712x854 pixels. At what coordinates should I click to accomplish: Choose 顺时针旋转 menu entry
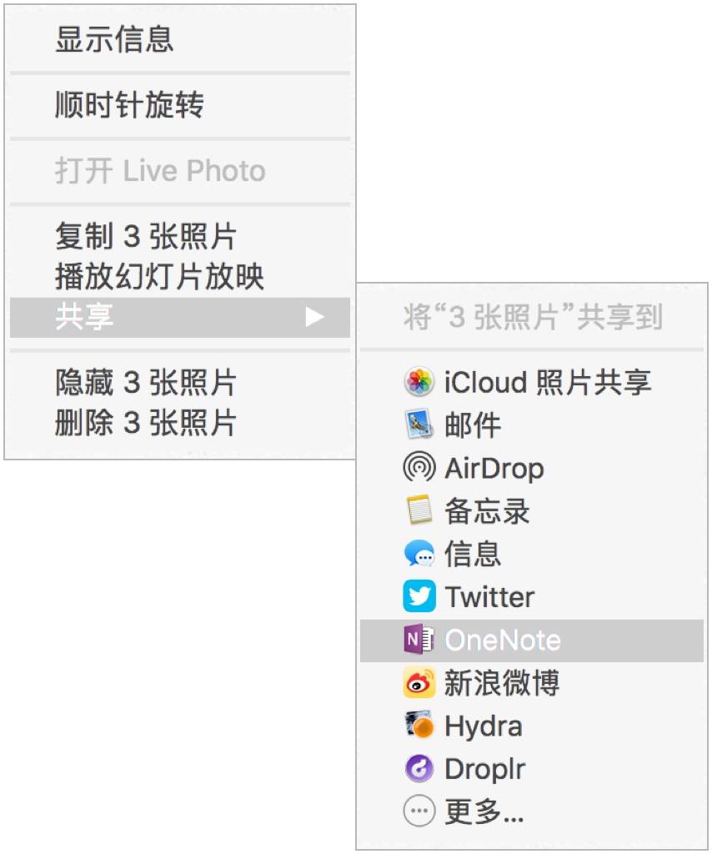coord(179,106)
